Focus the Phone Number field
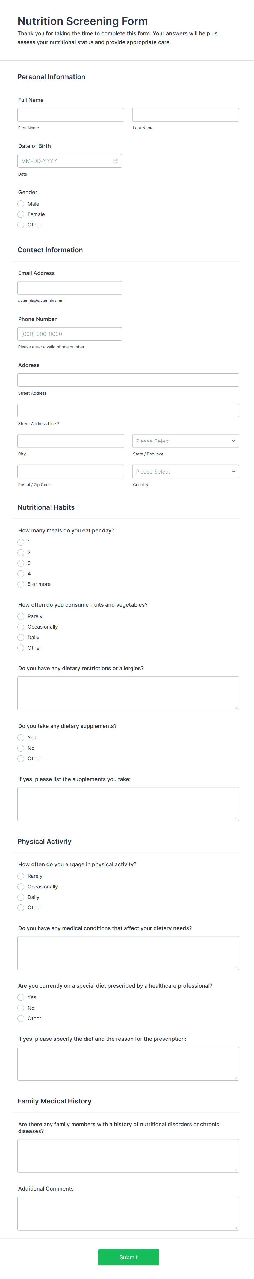The width and height of the screenshot is (254, 1279). click(69, 334)
